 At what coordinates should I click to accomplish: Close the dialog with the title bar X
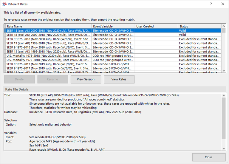222,4
